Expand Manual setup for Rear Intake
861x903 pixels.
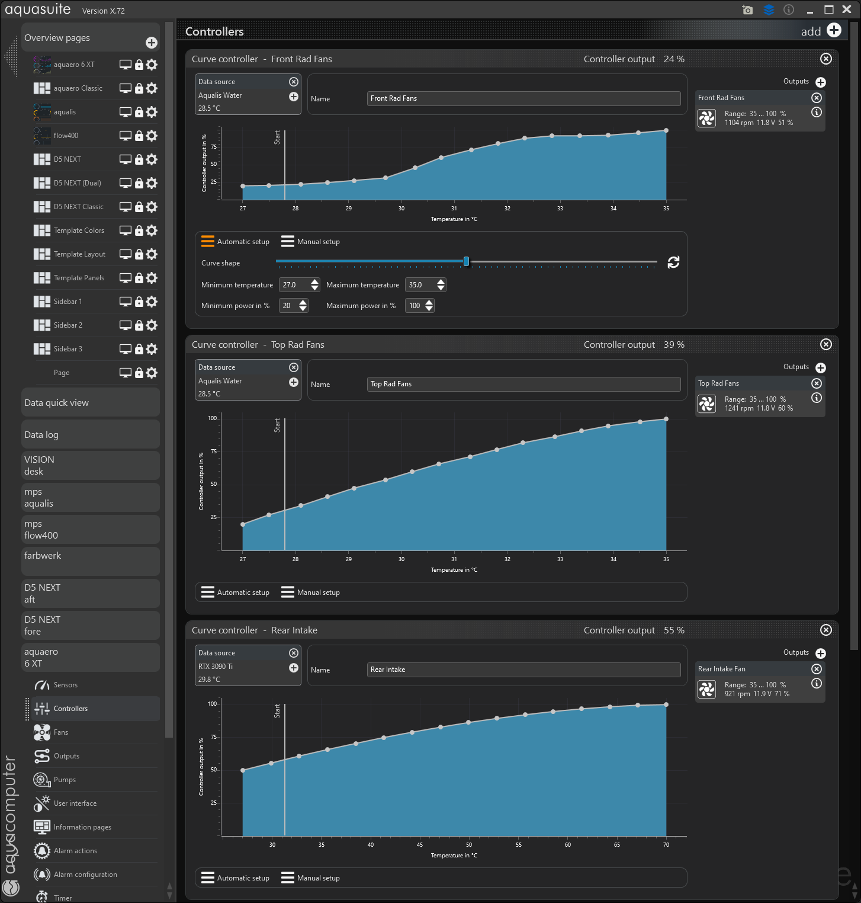click(311, 878)
